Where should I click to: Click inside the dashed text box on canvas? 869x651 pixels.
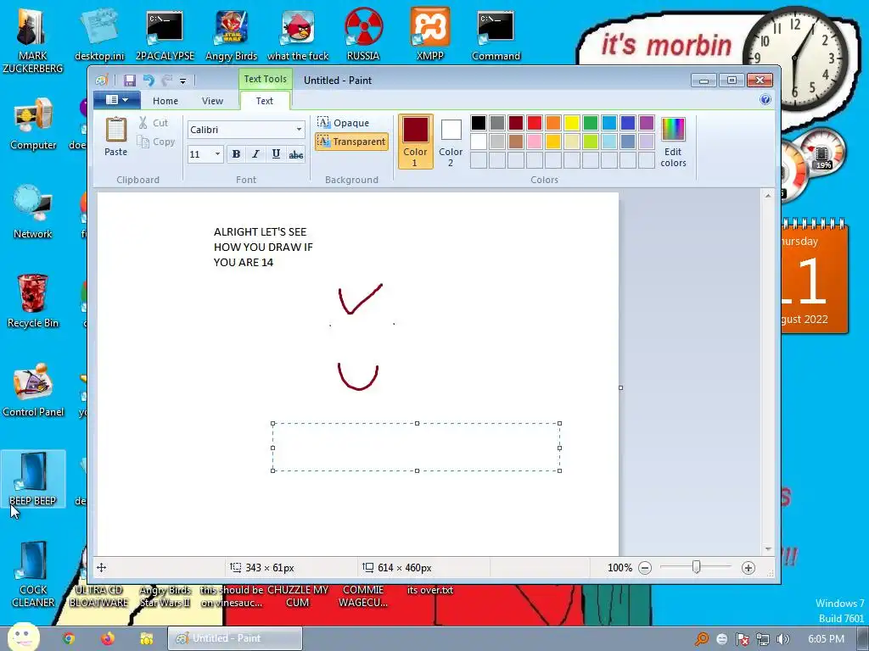(x=416, y=448)
